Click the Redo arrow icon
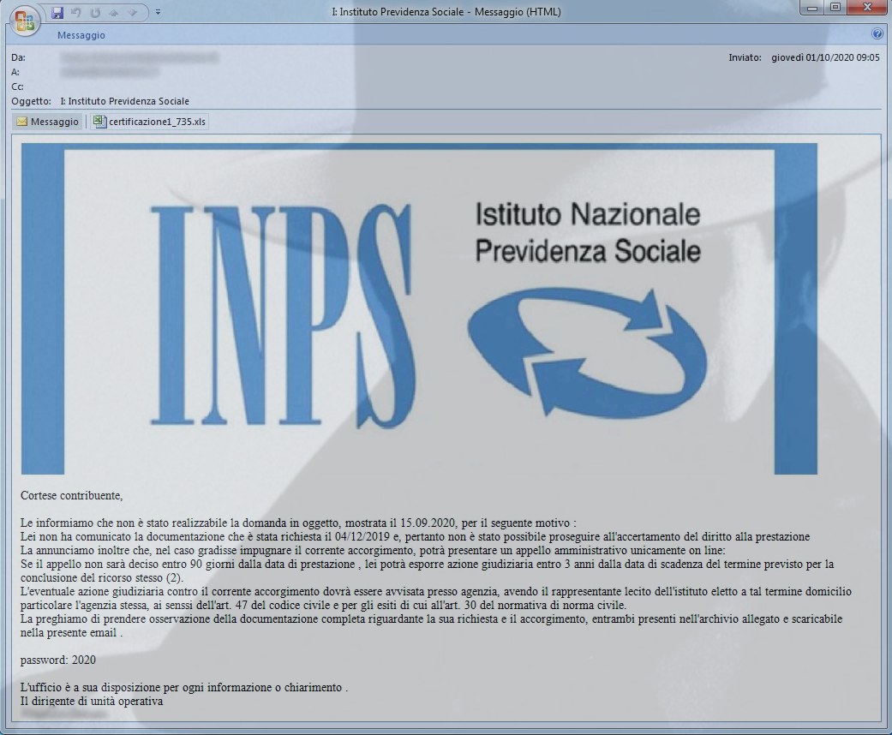This screenshot has height=735, width=892. [x=95, y=13]
